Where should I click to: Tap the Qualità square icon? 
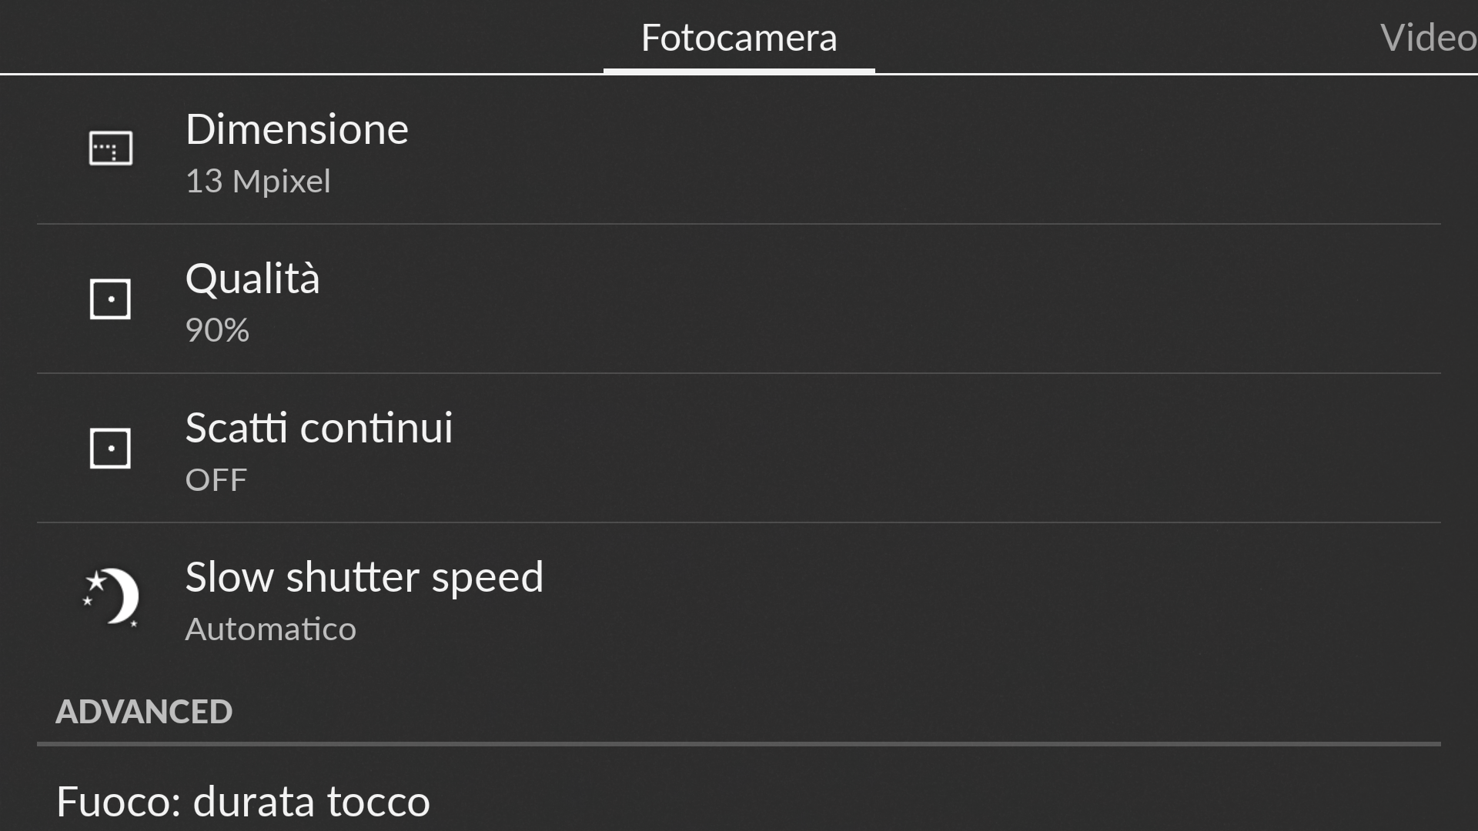110,299
